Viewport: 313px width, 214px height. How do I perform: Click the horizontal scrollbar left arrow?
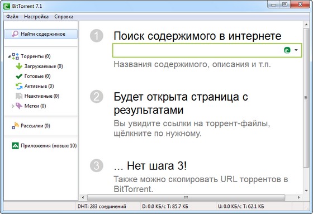[83, 198]
